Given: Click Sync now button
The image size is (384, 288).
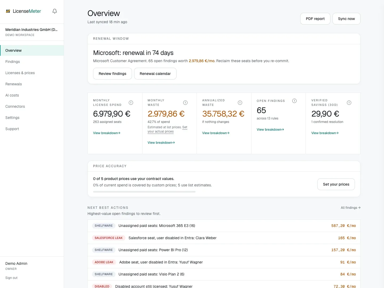Looking at the screenshot, I should [346, 19].
